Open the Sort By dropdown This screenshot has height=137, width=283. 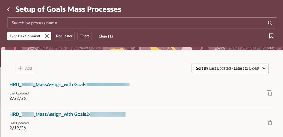pyautogui.click(x=230, y=68)
